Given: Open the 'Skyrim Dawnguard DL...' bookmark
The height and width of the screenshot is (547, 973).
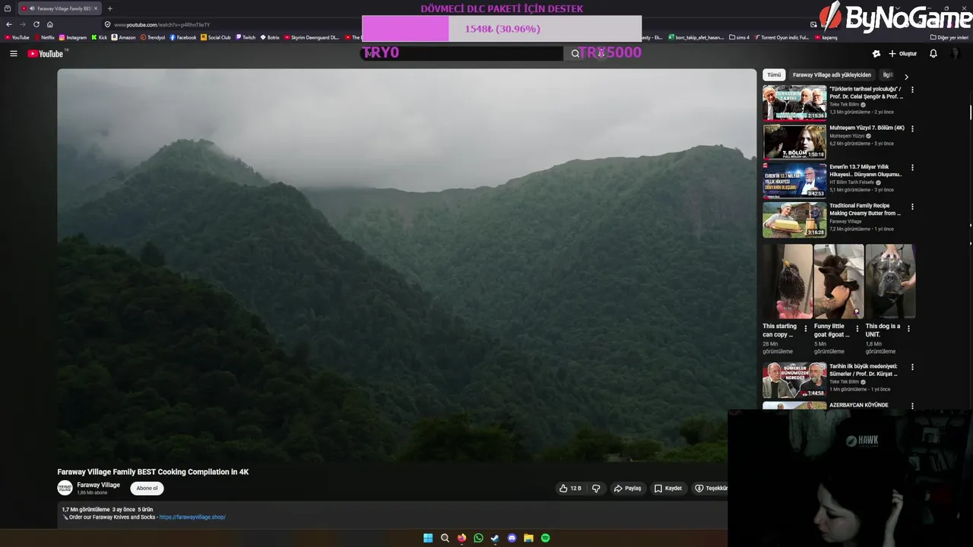Looking at the screenshot, I should 311,37.
